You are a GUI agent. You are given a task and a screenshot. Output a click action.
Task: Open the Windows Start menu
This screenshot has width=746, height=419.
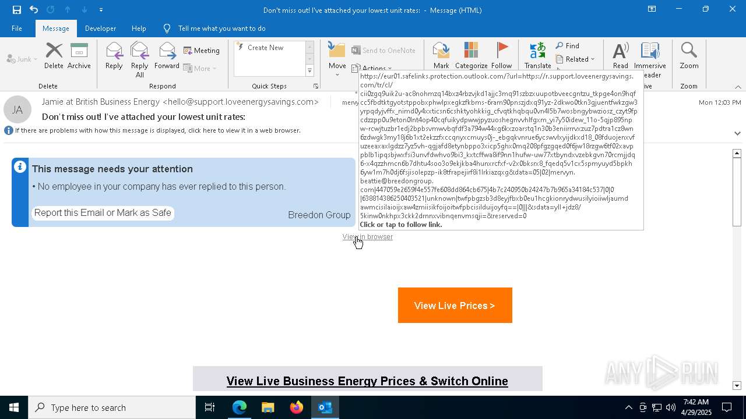[14, 407]
